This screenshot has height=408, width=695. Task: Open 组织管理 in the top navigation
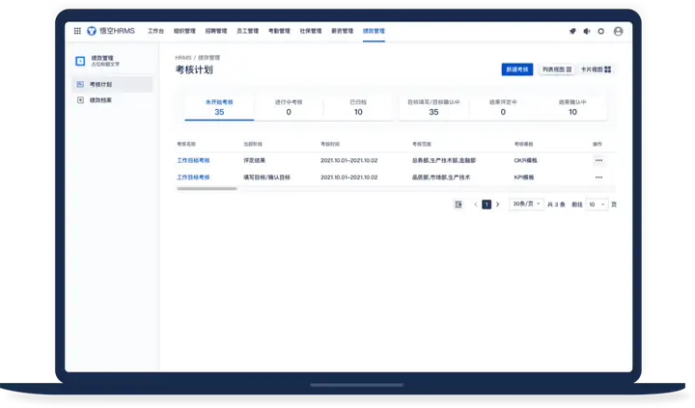pyautogui.click(x=184, y=31)
